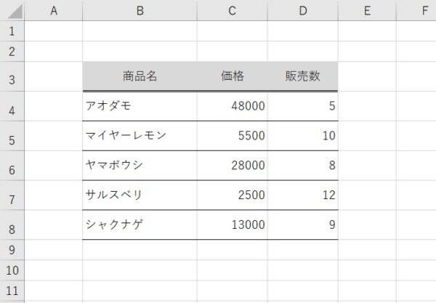Select the シャクナゲ cell
436x303 pixels.
point(140,225)
